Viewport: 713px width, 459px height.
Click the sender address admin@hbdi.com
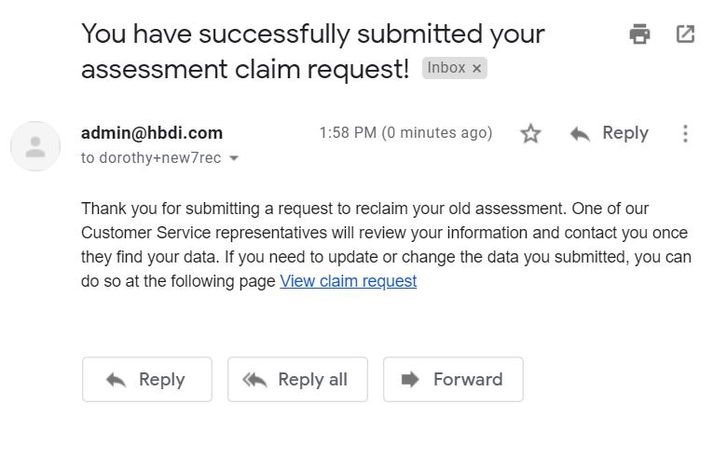tap(152, 133)
